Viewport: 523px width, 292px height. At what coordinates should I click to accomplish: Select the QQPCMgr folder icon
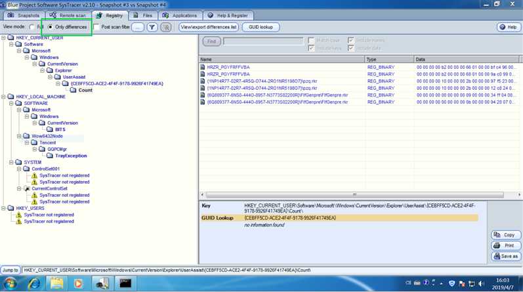click(42, 149)
